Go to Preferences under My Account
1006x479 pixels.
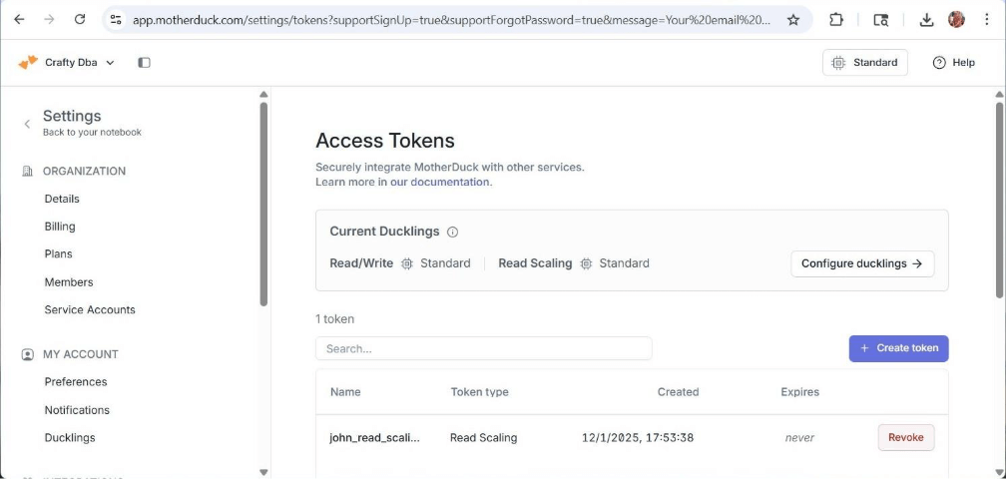coord(76,382)
